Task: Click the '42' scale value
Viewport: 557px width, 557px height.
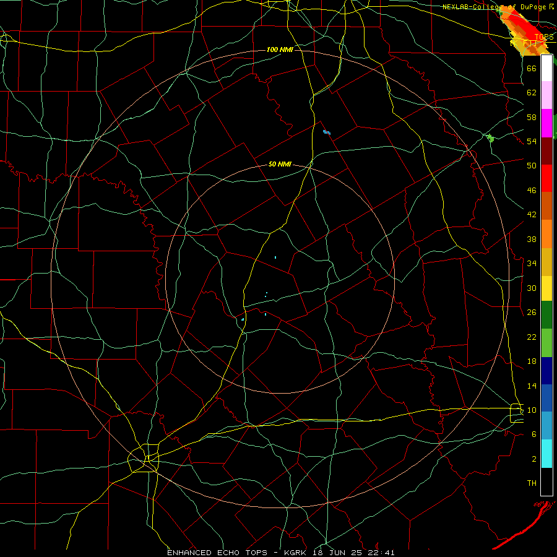Action: click(532, 214)
